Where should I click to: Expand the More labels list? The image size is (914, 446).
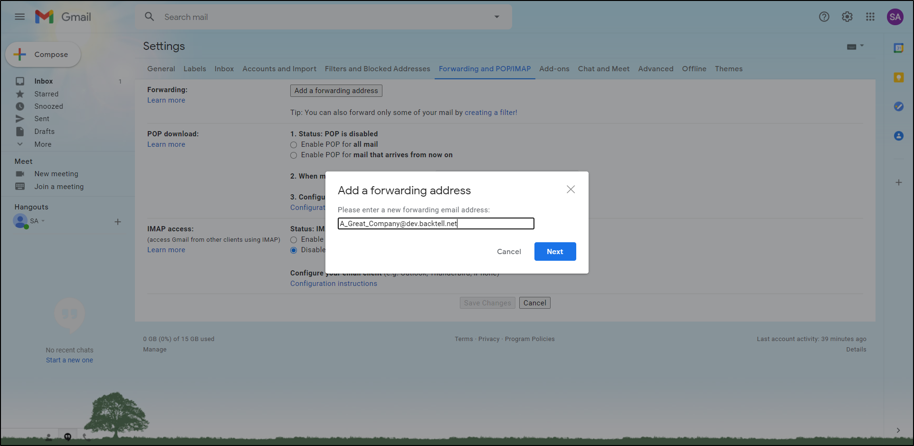coord(43,144)
